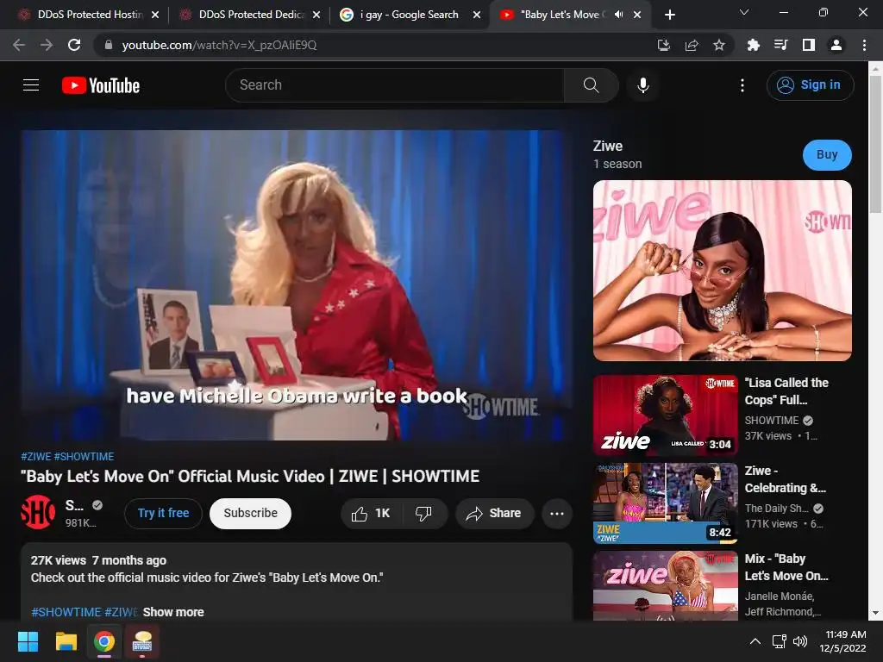Expand description with Show more
The height and width of the screenshot is (662, 883).
click(173, 612)
